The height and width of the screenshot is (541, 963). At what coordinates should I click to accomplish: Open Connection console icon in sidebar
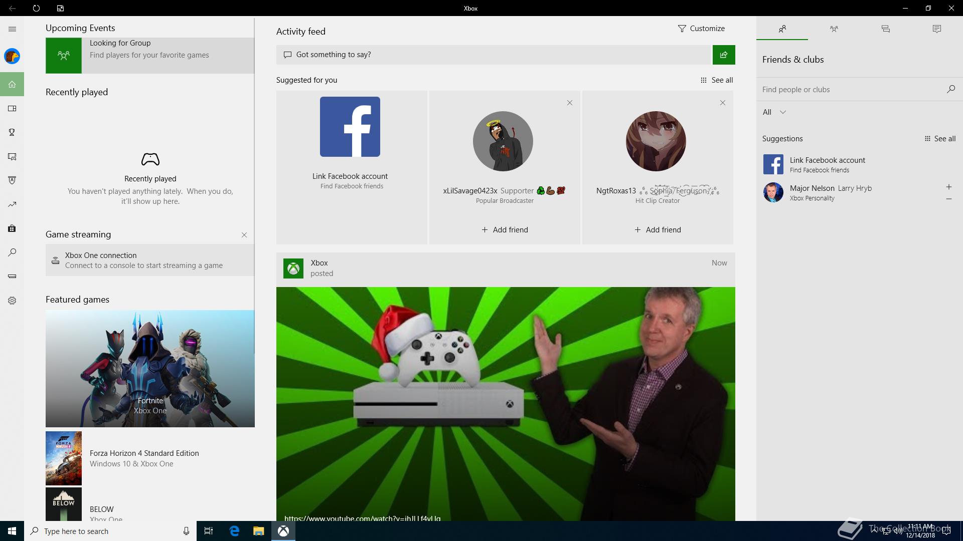(12, 277)
